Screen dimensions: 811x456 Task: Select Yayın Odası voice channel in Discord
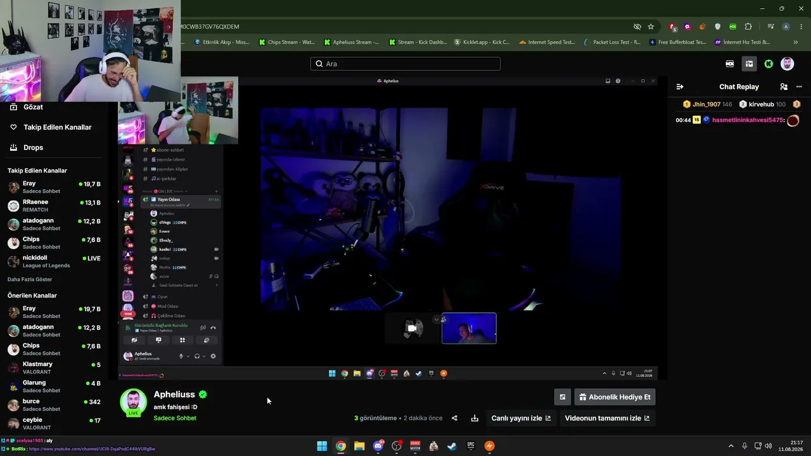pos(181,200)
